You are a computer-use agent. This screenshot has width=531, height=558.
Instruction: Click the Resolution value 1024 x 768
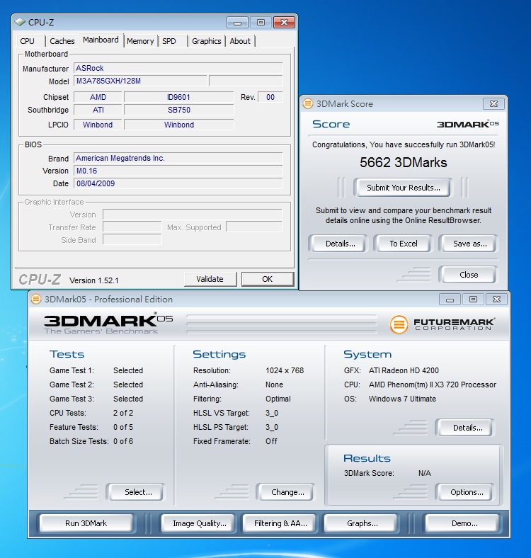(x=285, y=370)
